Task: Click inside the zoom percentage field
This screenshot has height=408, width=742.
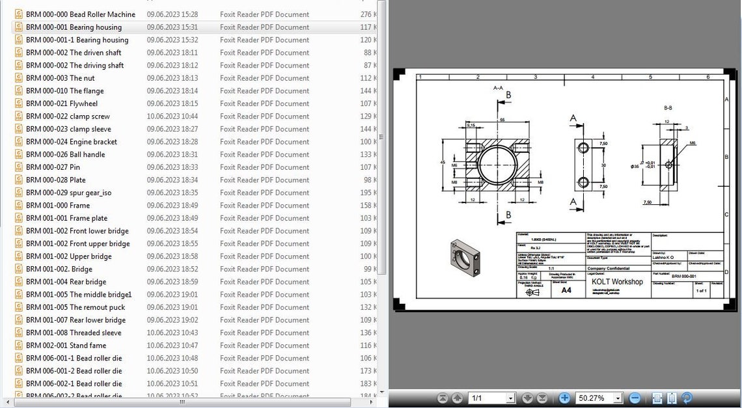Action: point(592,398)
